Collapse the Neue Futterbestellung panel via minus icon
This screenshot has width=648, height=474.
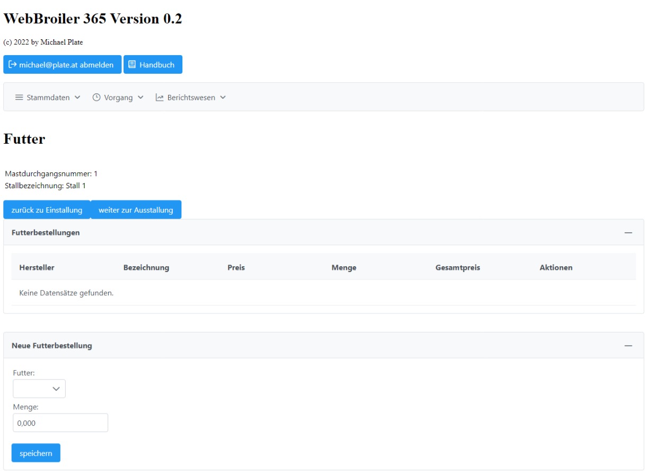tap(628, 346)
